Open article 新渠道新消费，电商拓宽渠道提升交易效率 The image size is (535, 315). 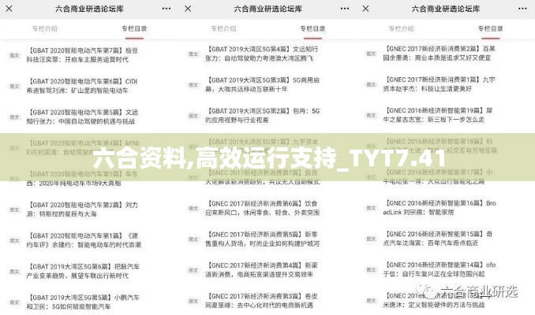coord(261,270)
